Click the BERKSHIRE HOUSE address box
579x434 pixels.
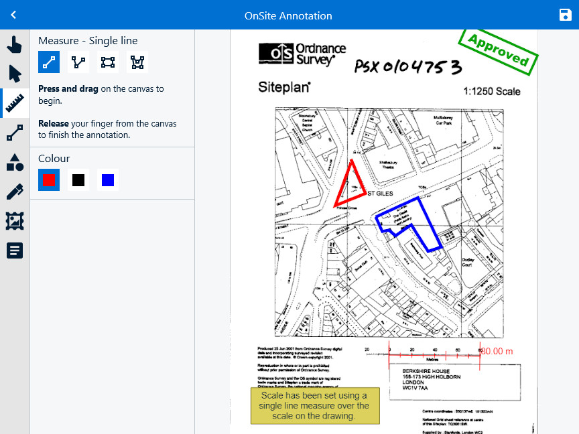click(x=455, y=382)
